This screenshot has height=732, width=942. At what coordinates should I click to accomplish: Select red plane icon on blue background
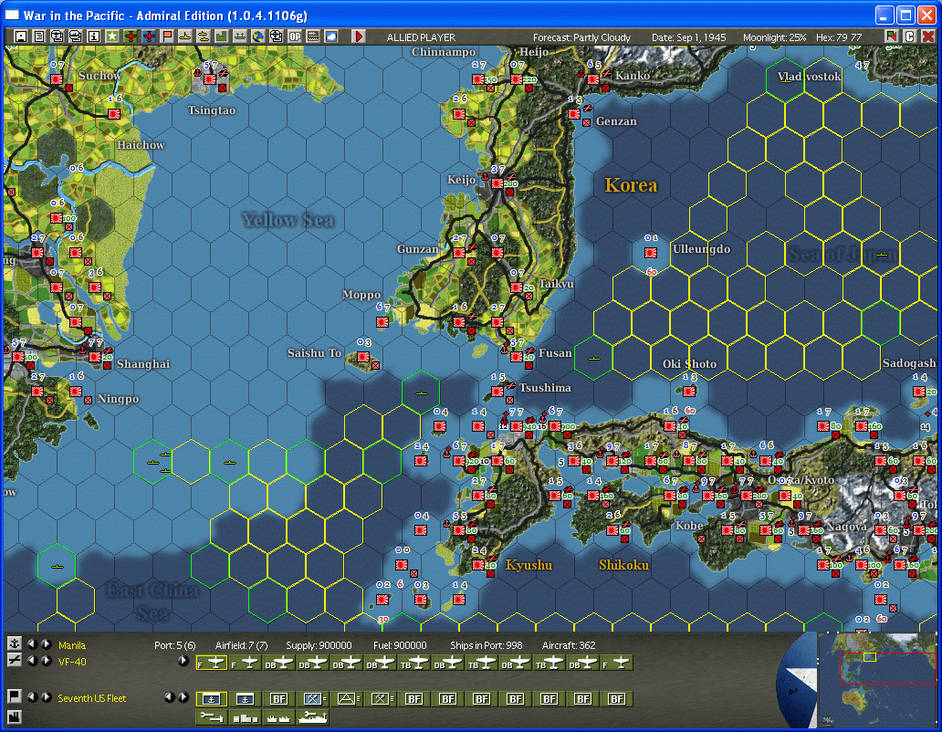point(149,36)
